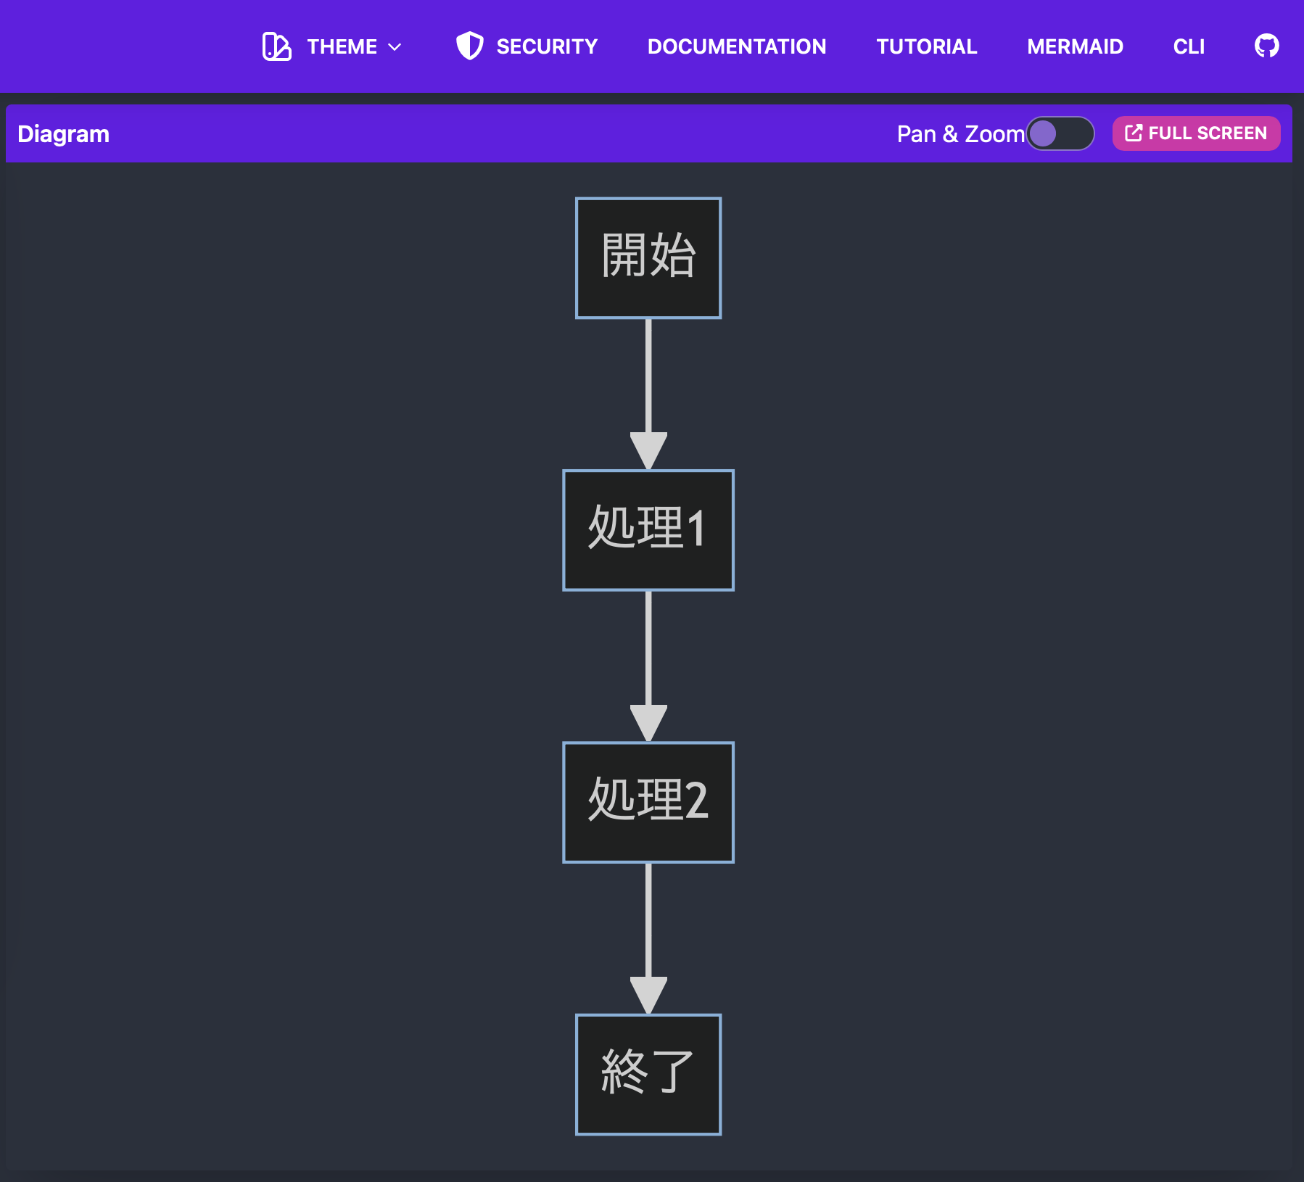Open the GitHub repository via its icon

(1268, 46)
